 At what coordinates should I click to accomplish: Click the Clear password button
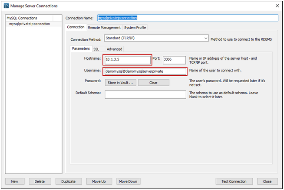click(x=154, y=83)
